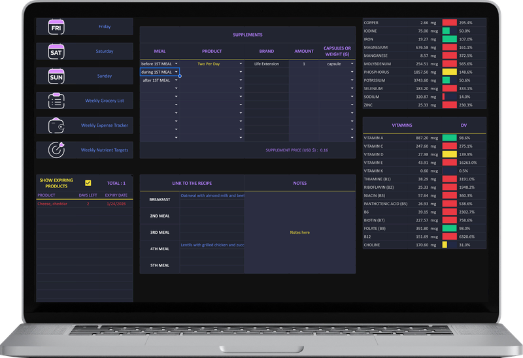Open unit dropdown in 'during 1ST MEAL' row
Viewport: 523px width, 358px height.
click(x=352, y=72)
